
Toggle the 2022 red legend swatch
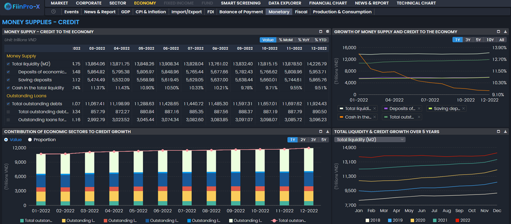[458, 220]
